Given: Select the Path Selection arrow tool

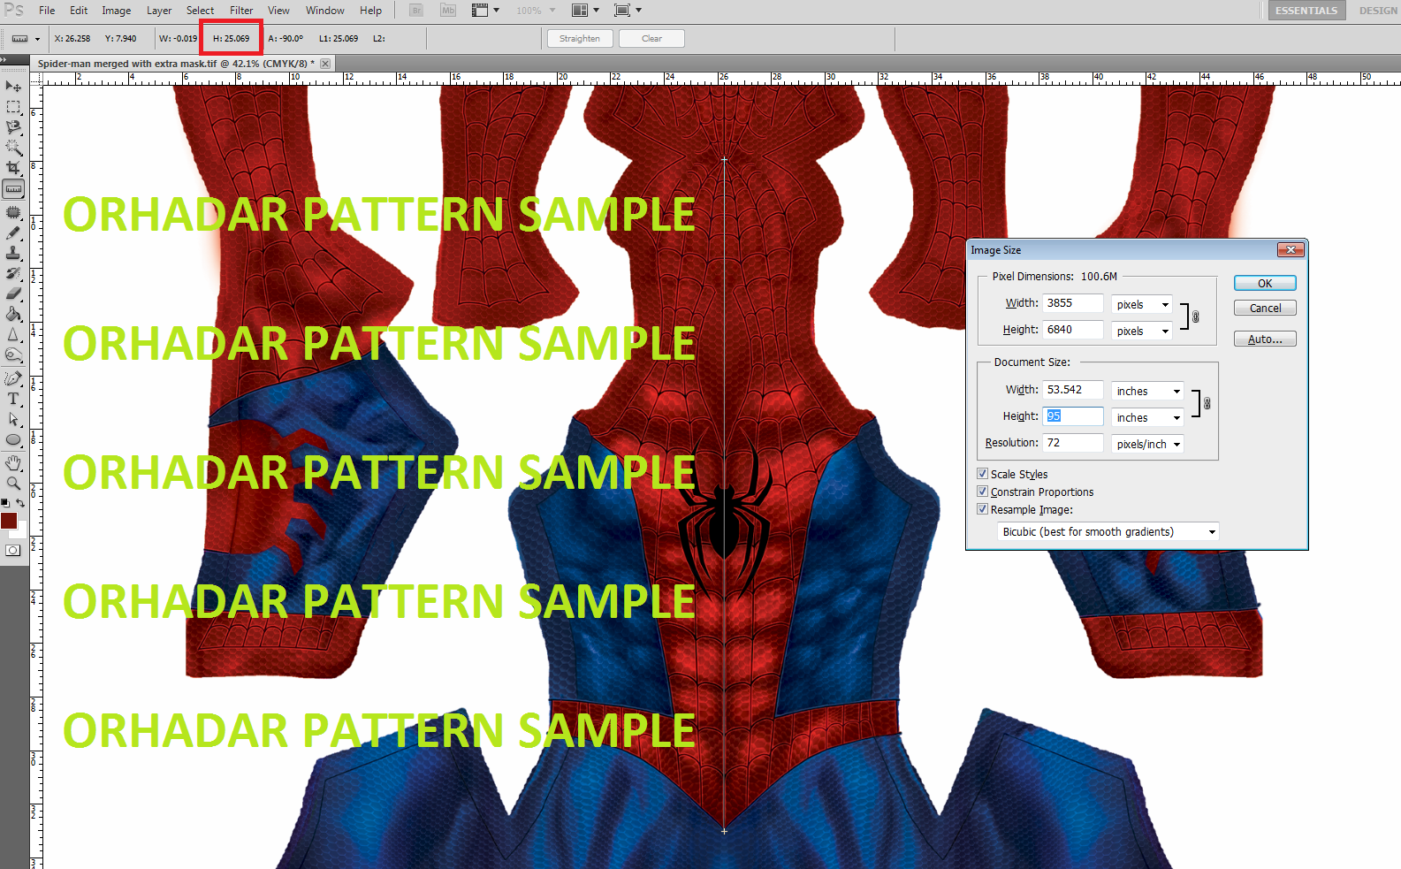Looking at the screenshot, I should tap(13, 419).
